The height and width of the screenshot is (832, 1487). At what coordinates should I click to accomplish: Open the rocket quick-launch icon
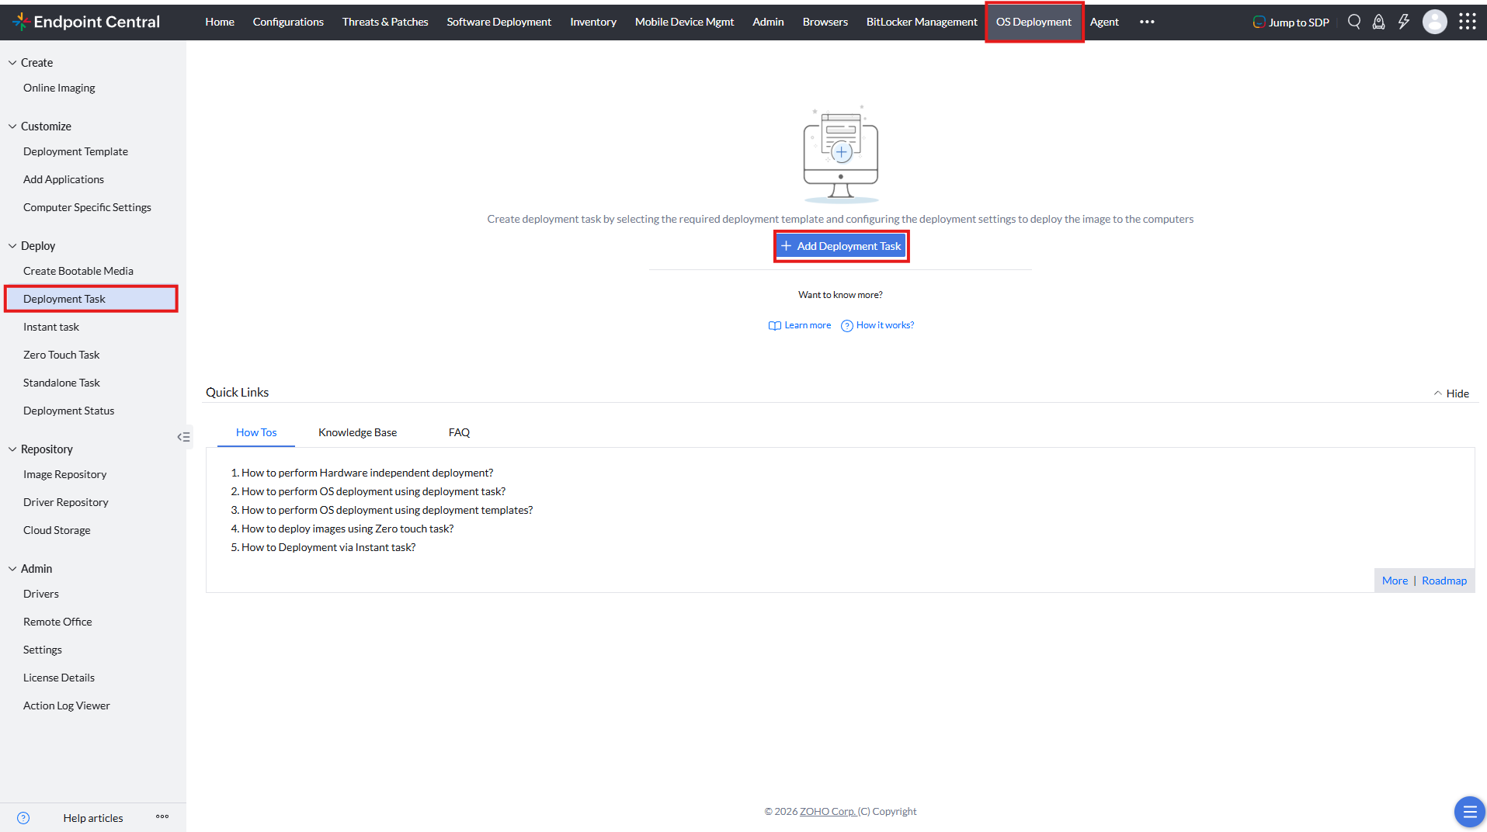coord(1379,22)
